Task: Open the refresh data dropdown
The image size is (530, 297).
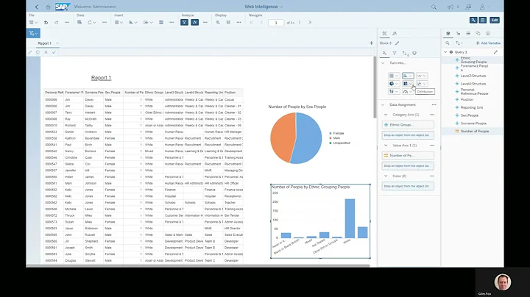Action: [x=92, y=22]
